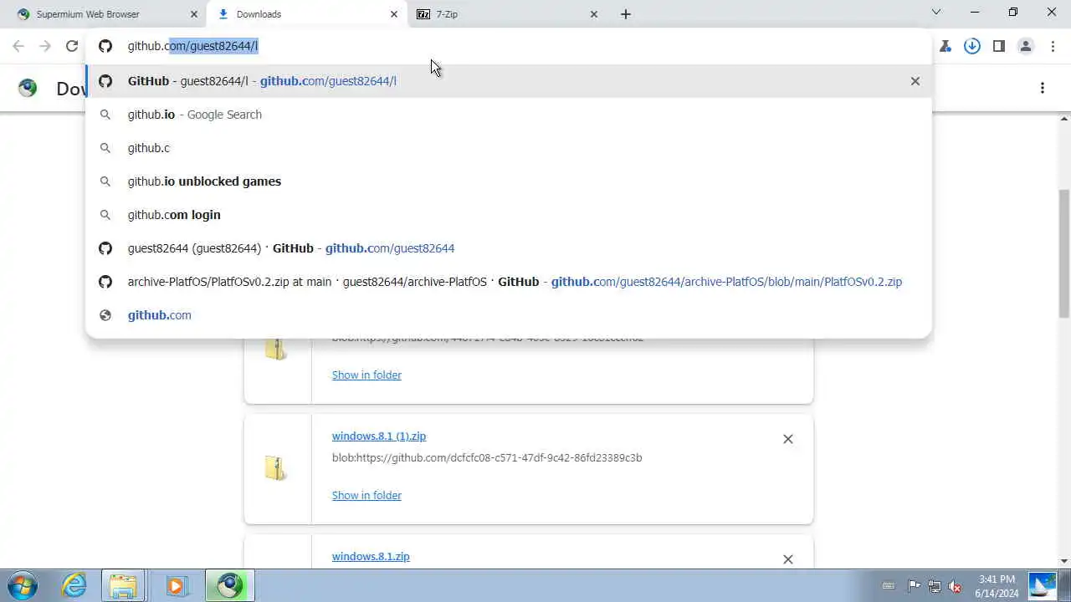Click the magnifier icon next to github.c
This screenshot has width=1071, height=602.
pos(105,148)
